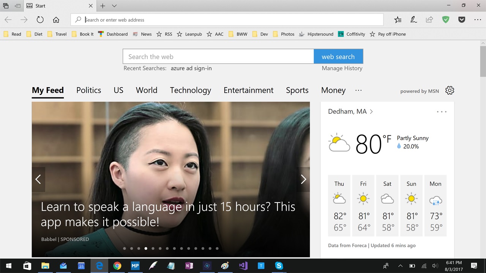Open Manage History
The height and width of the screenshot is (273, 486).
342,68
